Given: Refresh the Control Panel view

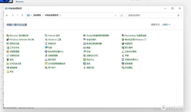Looking at the screenshot, I should (121, 16).
